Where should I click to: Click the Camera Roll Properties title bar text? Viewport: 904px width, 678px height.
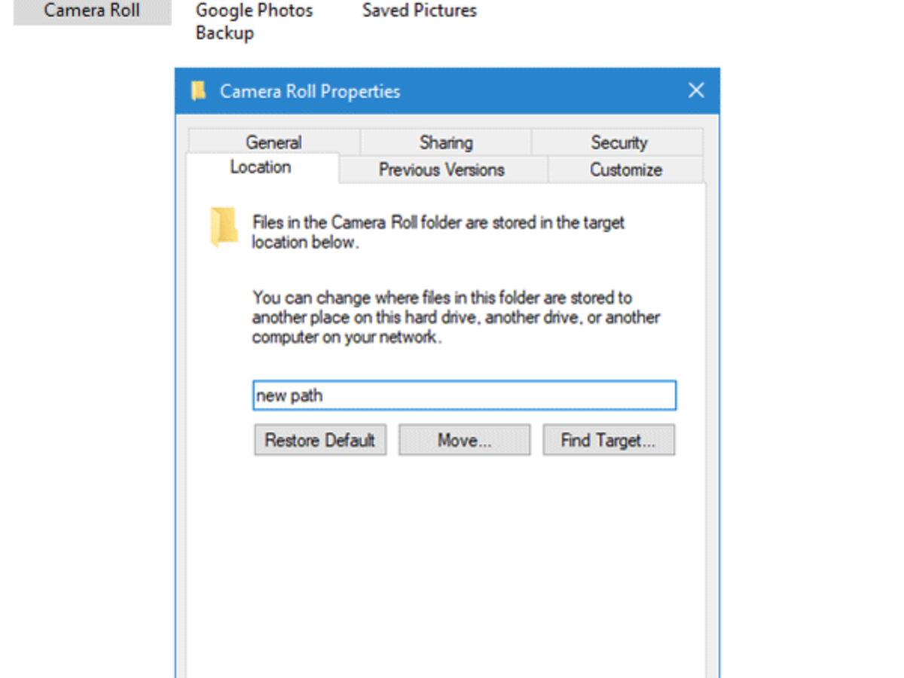pos(310,92)
